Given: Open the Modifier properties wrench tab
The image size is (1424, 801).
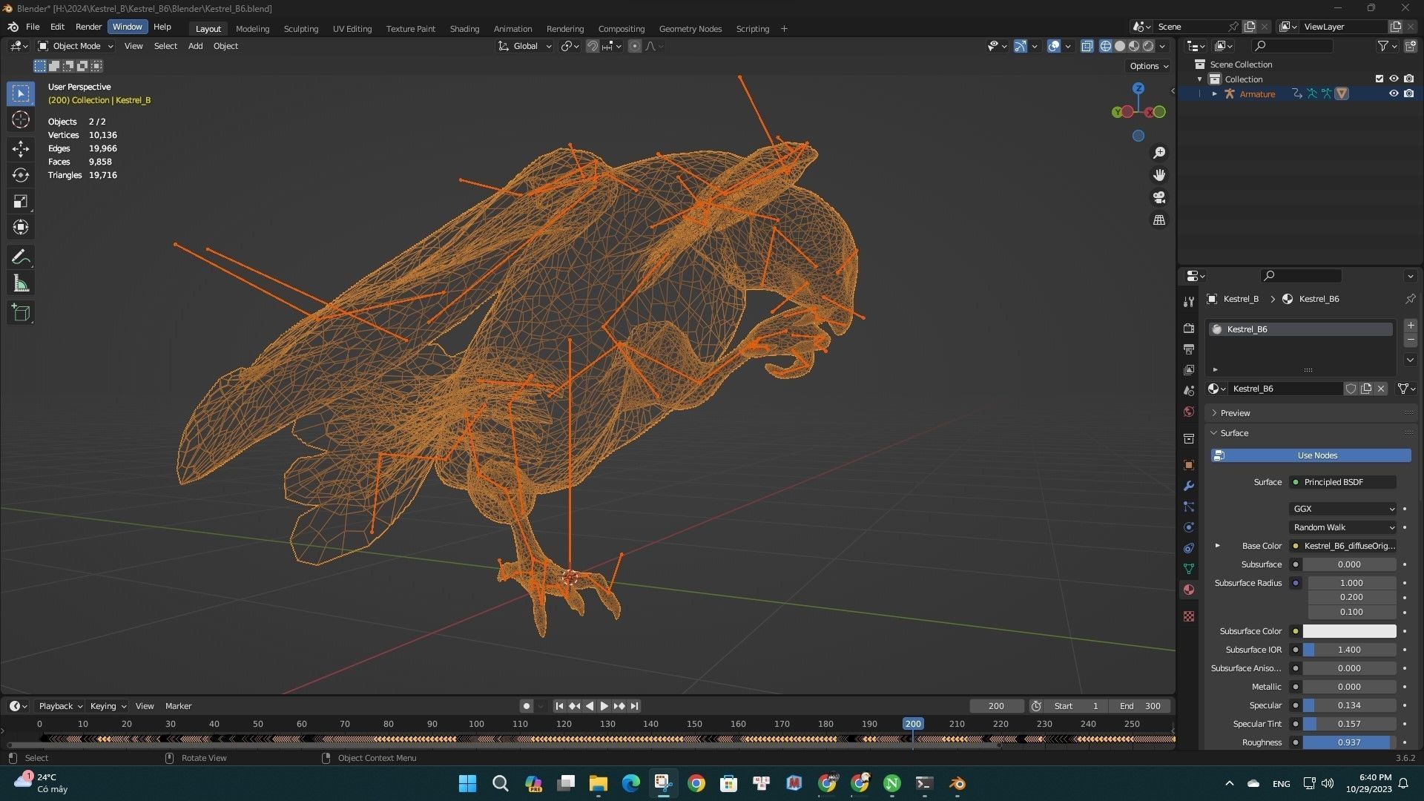Looking at the screenshot, I should pyautogui.click(x=1189, y=486).
